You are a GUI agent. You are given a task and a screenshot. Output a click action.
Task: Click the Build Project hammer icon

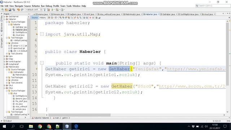(x=45, y=10)
